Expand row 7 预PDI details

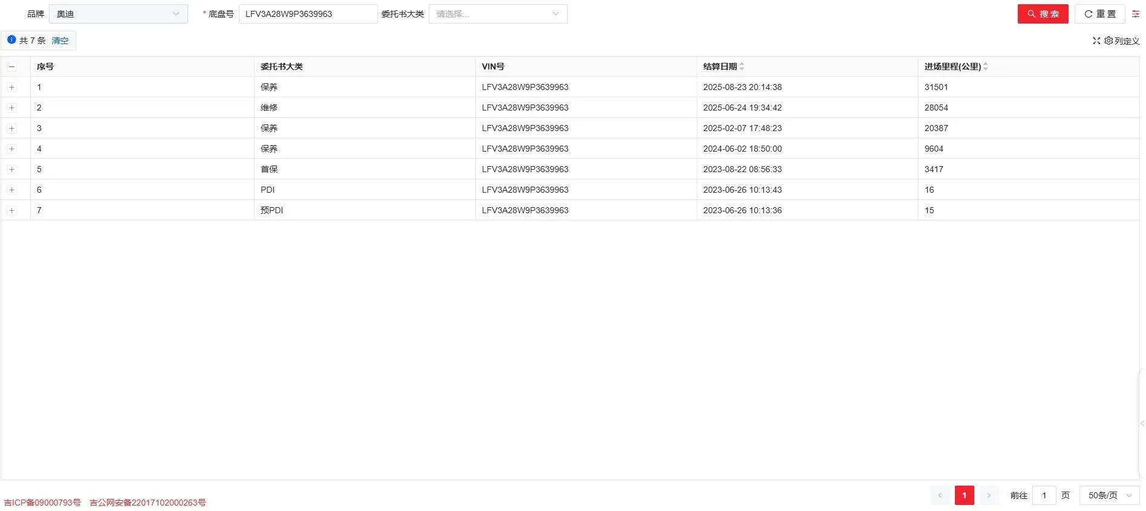tap(11, 211)
